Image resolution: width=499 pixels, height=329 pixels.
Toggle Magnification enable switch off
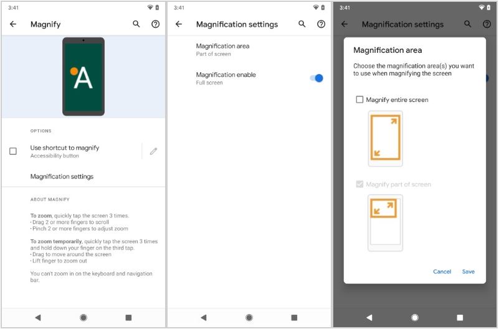point(316,78)
